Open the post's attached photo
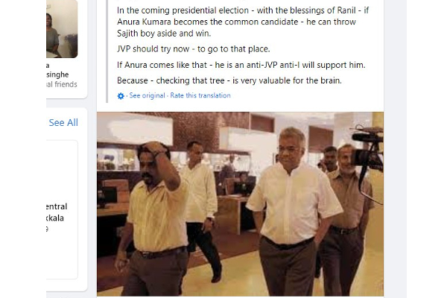Viewport: 447px width, 298px height. click(240, 204)
